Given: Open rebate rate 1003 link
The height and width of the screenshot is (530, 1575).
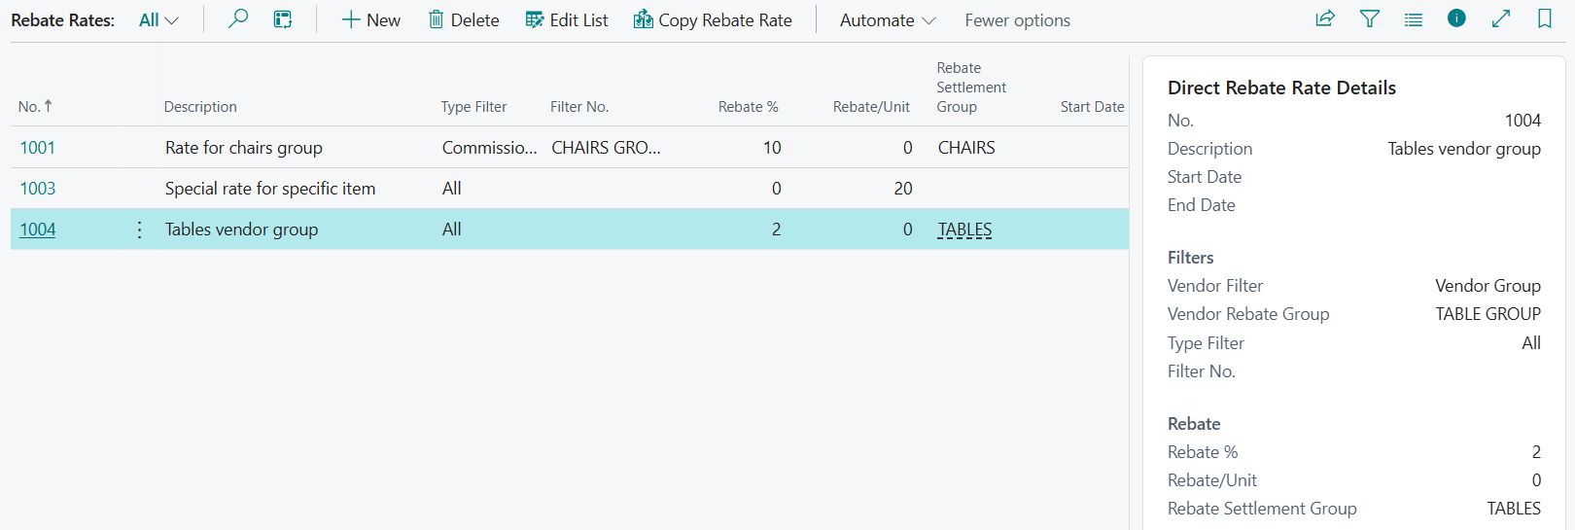Looking at the screenshot, I should click(38, 189).
